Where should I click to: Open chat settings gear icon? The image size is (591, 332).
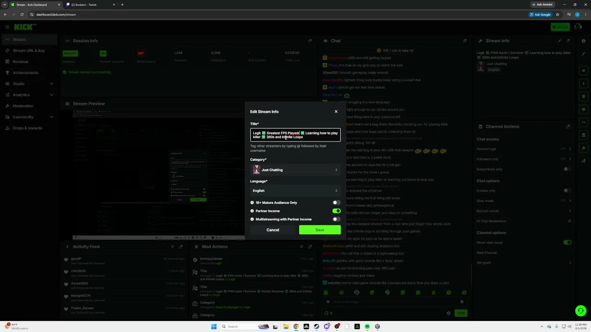pos(448,314)
